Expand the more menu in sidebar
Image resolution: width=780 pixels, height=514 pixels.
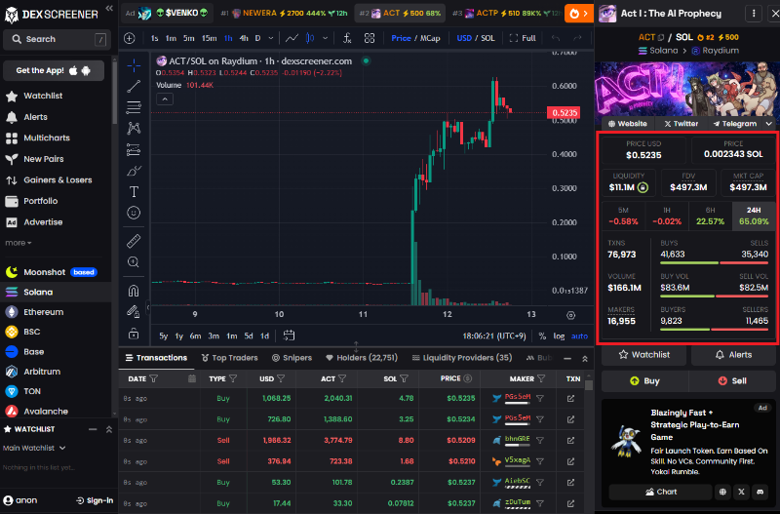tap(19, 243)
